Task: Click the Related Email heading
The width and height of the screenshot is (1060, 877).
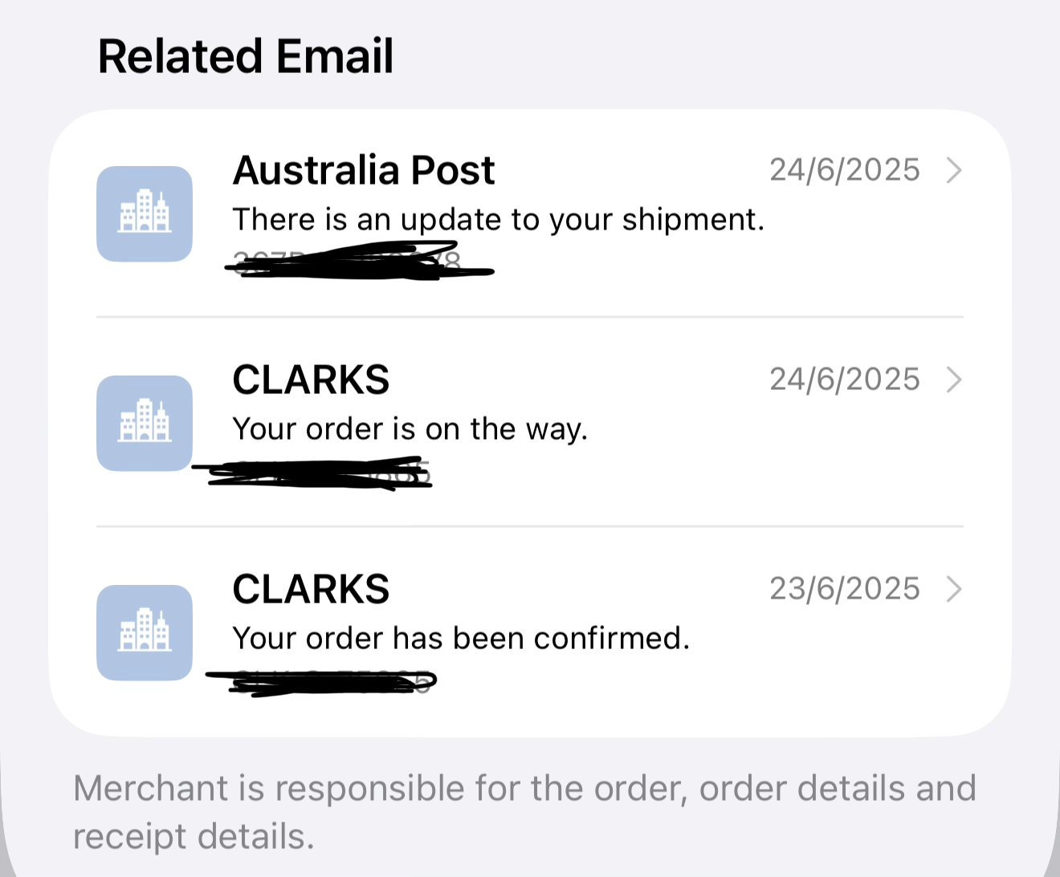Action: point(246,56)
